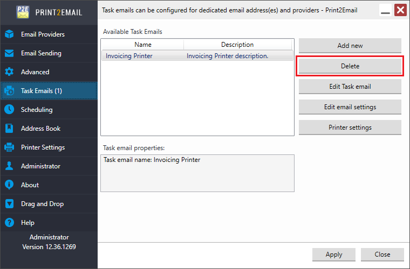The height and width of the screenshot is (269, 410).
Task: Click the Edit Task email button
Action: 350,87
